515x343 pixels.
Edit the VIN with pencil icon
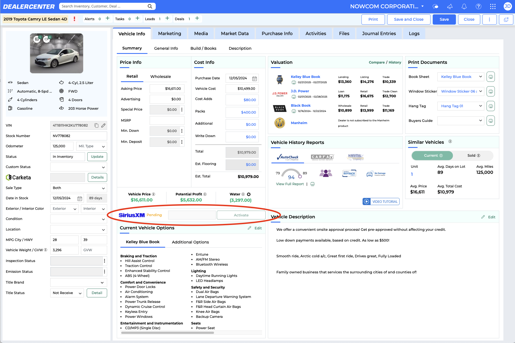pos(103,125)
